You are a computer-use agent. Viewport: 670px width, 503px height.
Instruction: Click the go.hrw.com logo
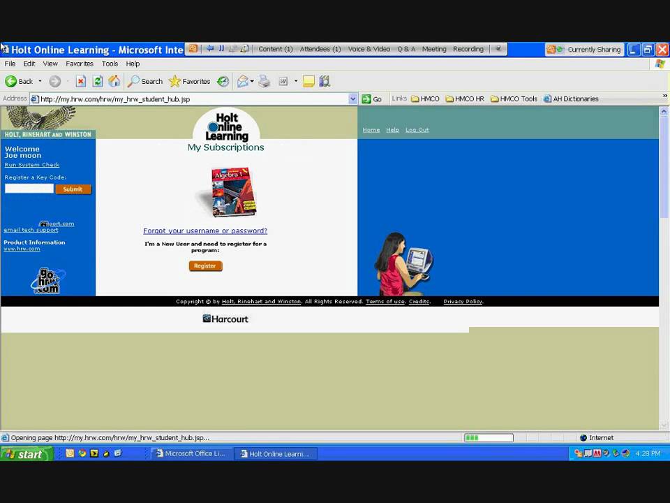click(47, 281)
